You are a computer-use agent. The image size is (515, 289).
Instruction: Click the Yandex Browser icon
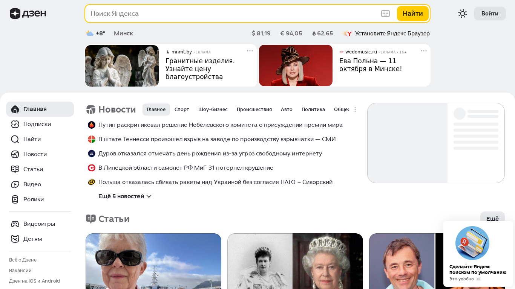(x=347, y=33)
